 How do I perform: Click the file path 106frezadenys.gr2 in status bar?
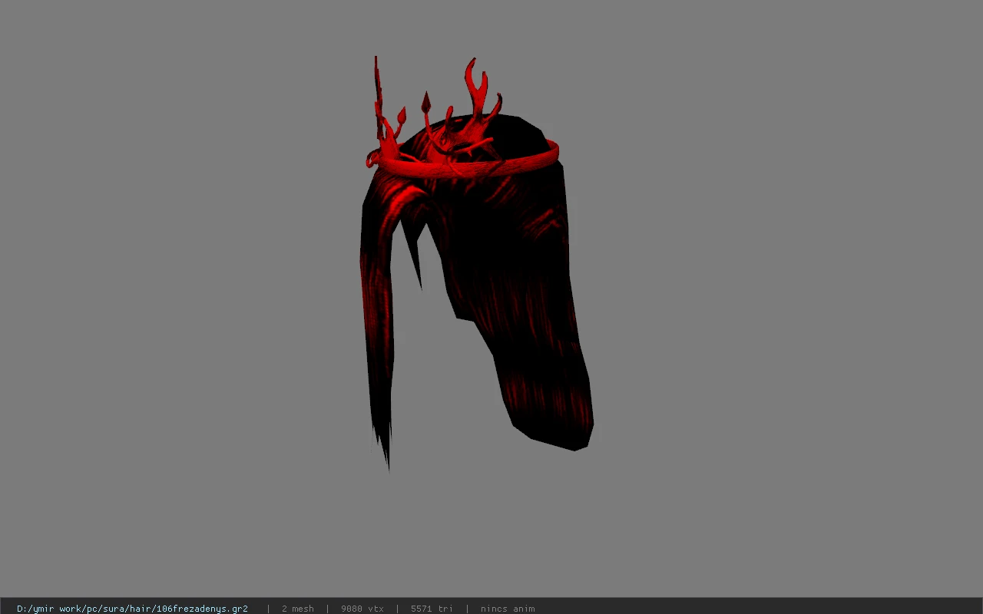pos(132,609)
